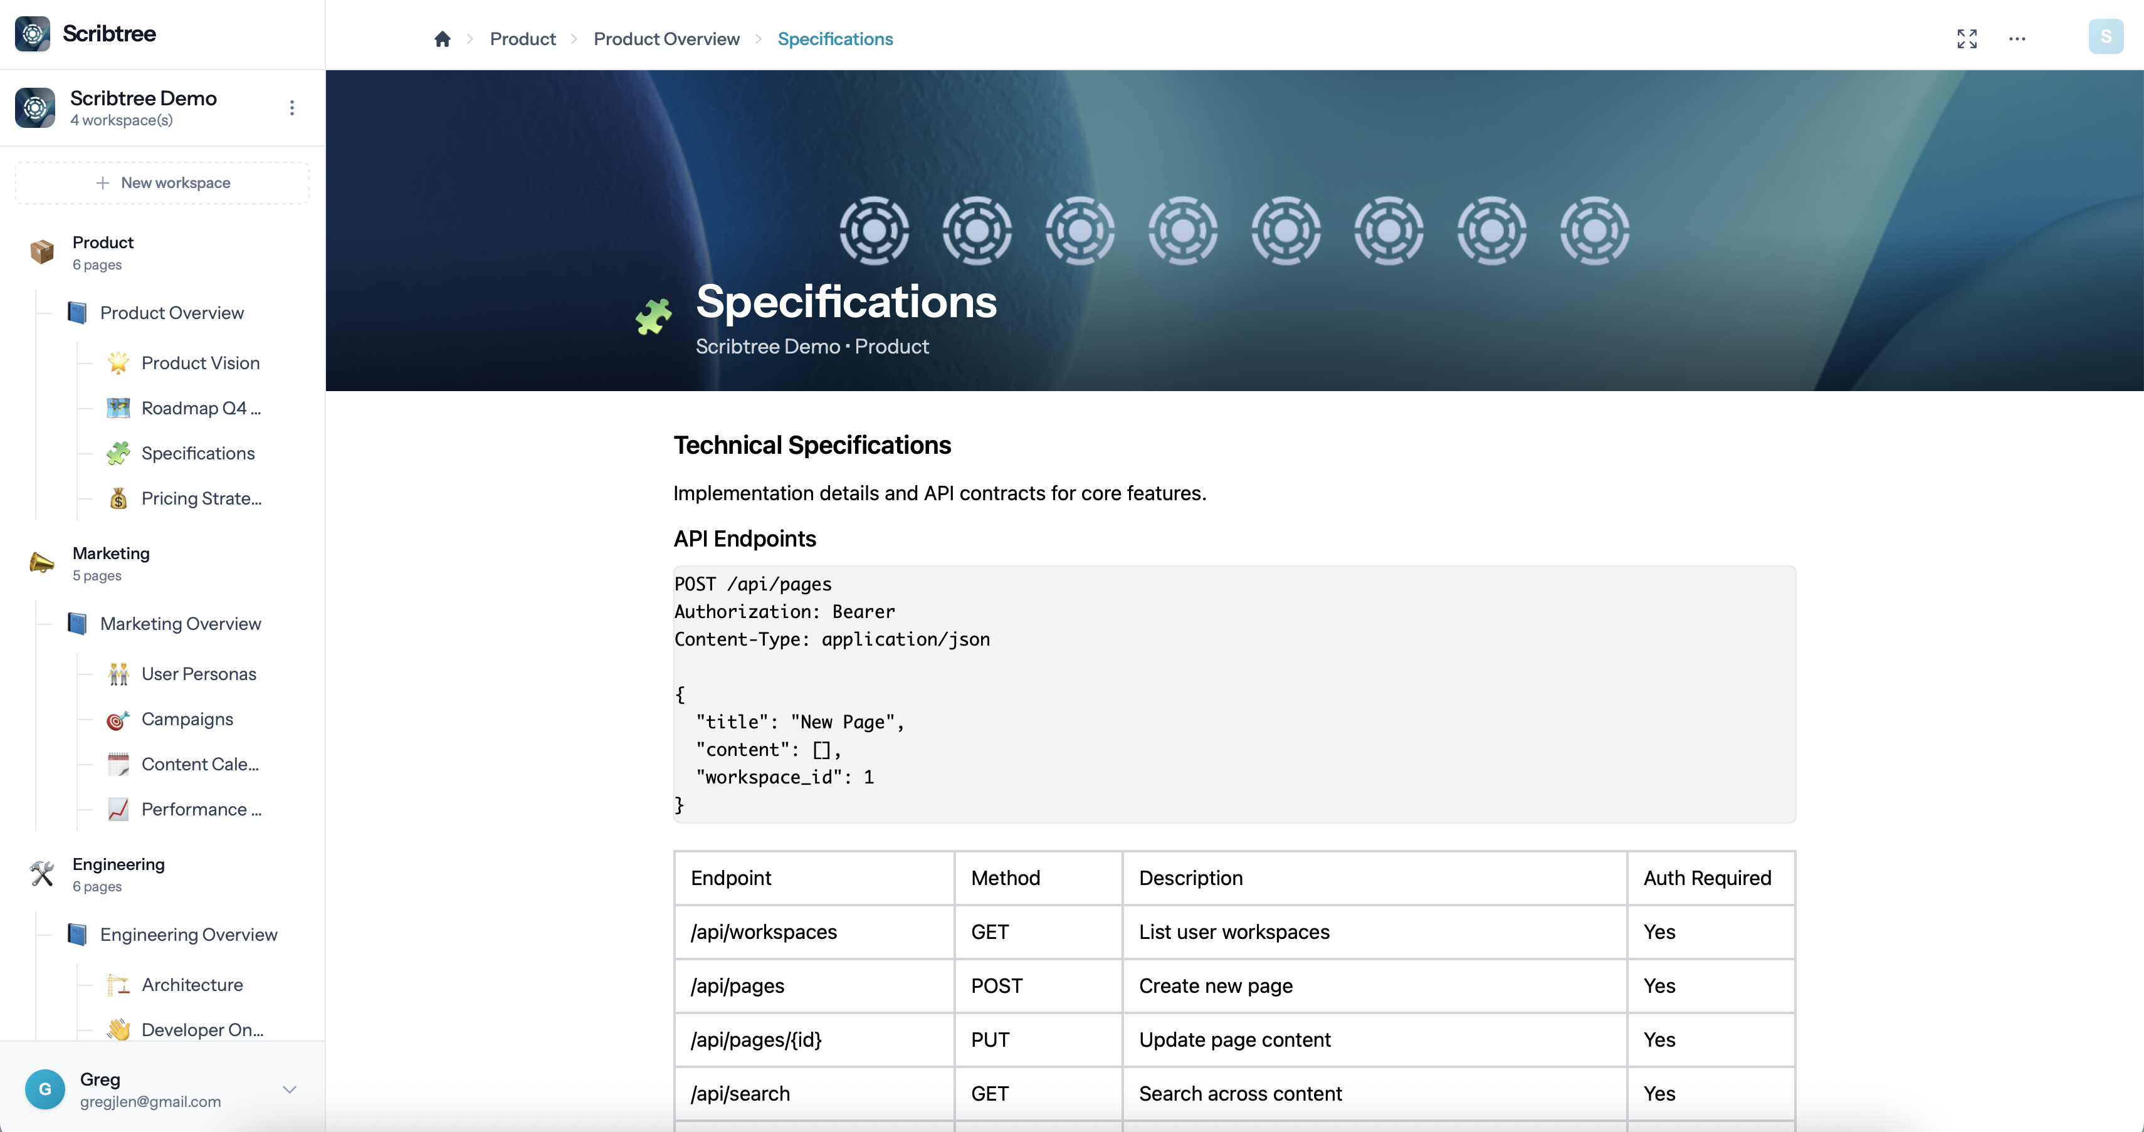This screenshot has height=1132, width=2144.
Task: Open the three-dots page options menu
Action: tap(2017, 39)
